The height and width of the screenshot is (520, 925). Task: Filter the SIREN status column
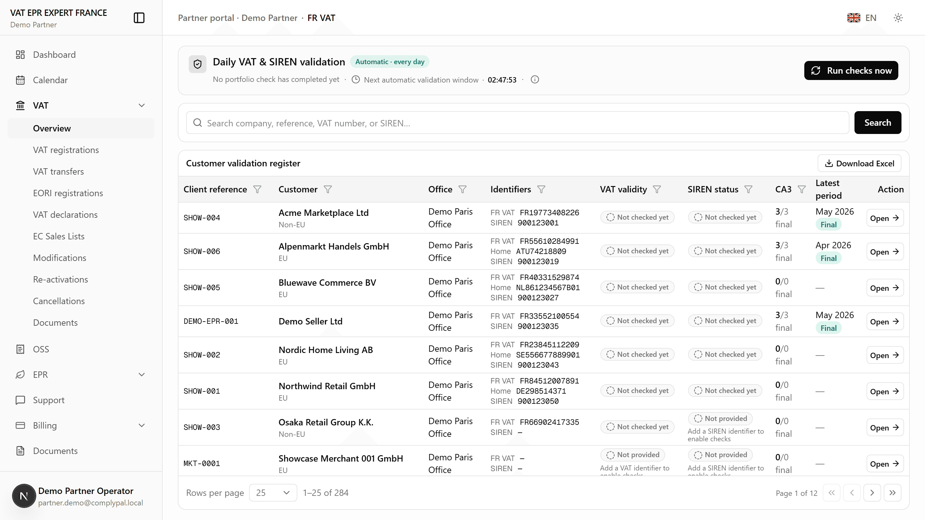pos(748,189)
